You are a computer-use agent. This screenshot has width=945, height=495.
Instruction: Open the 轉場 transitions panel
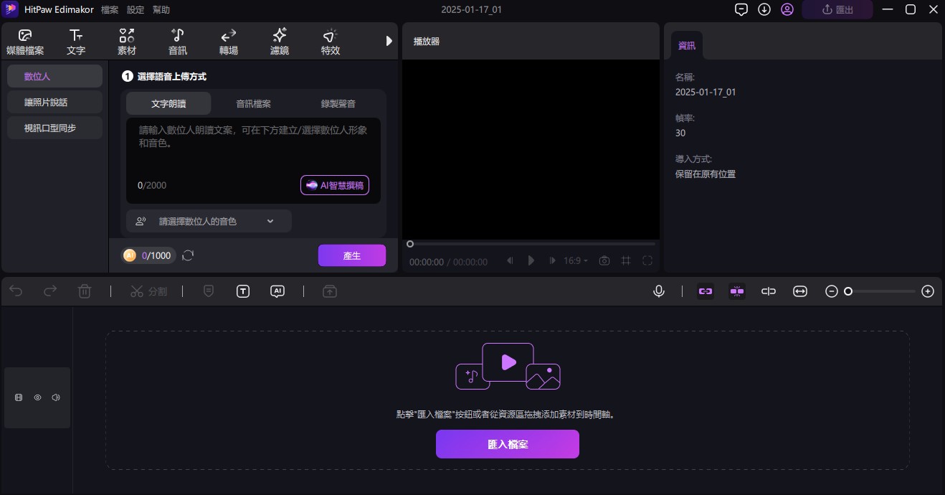229,42
